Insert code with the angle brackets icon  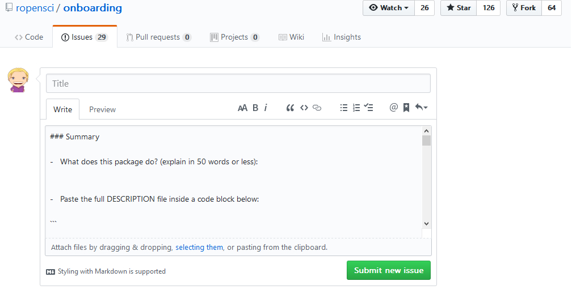304,108
